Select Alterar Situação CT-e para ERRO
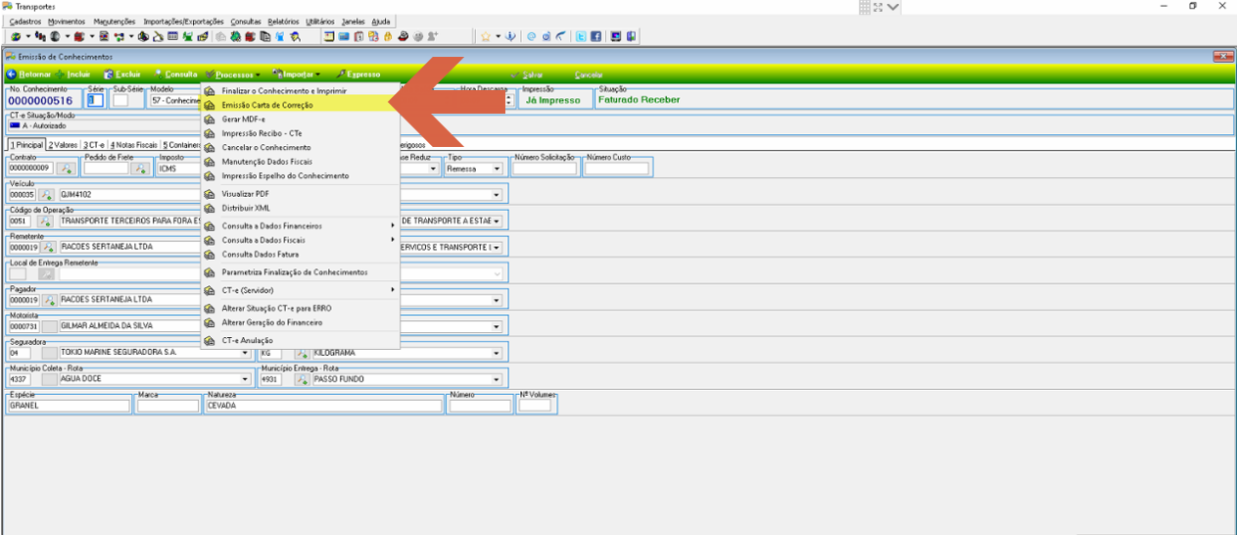Image resolution: width=1237 pixels, height=535 pixels. click(300, 309)
